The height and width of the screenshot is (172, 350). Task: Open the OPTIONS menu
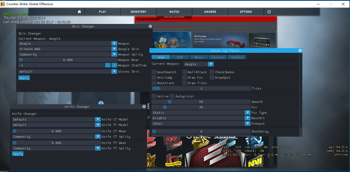coord(246,12)
